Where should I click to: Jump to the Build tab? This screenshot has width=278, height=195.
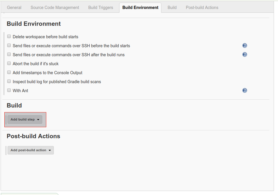[172, 8]
